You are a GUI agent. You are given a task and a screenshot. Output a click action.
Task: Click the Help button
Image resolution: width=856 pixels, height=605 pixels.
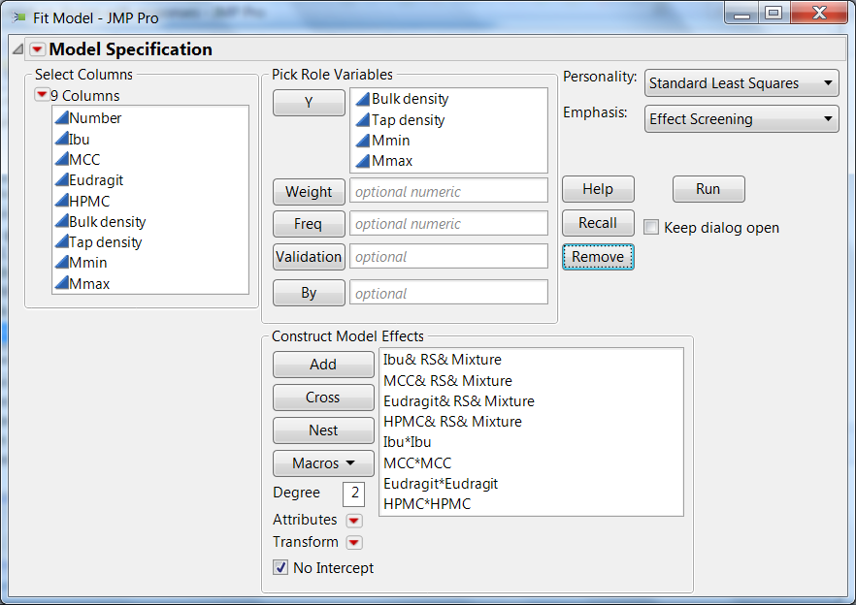coord(598,189)
